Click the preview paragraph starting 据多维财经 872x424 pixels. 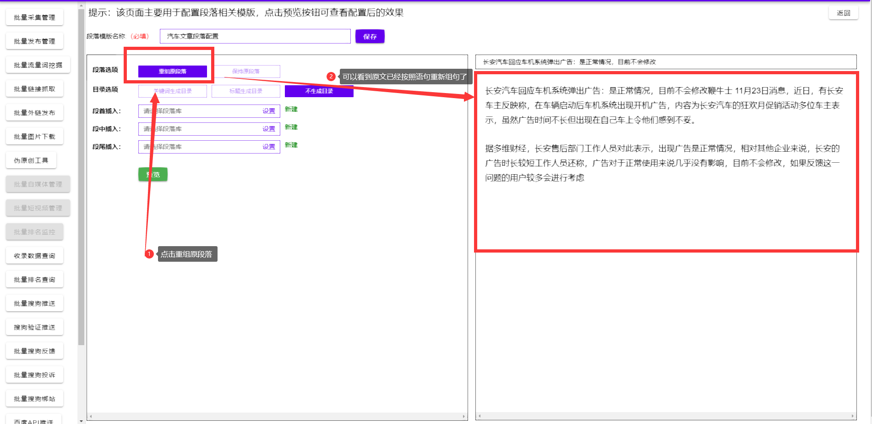[663, 163]
